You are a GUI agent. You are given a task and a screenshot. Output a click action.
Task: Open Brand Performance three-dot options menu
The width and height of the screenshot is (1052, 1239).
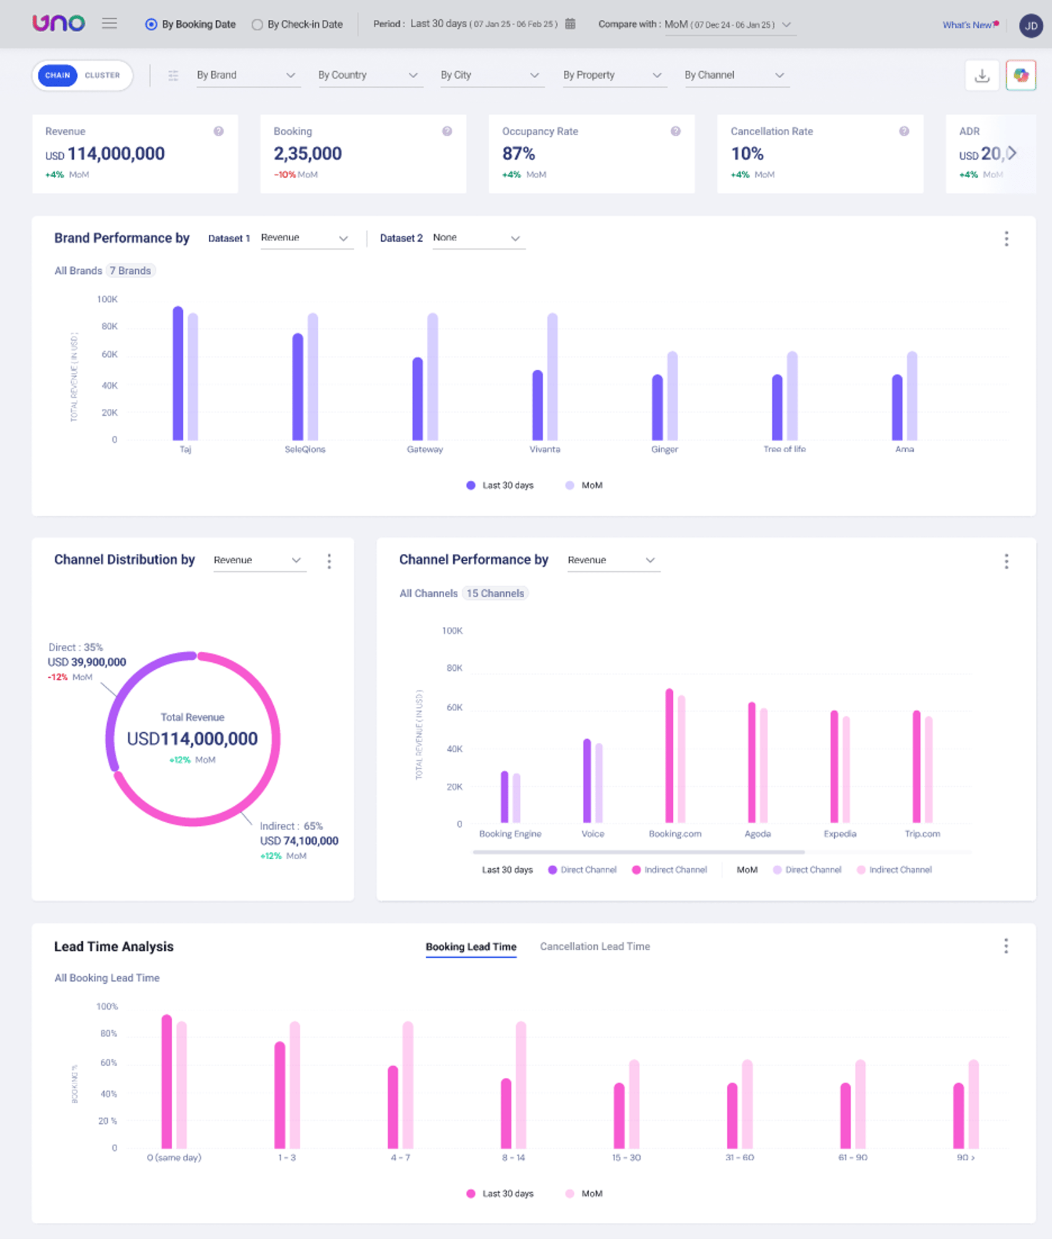coord(1006,239)
